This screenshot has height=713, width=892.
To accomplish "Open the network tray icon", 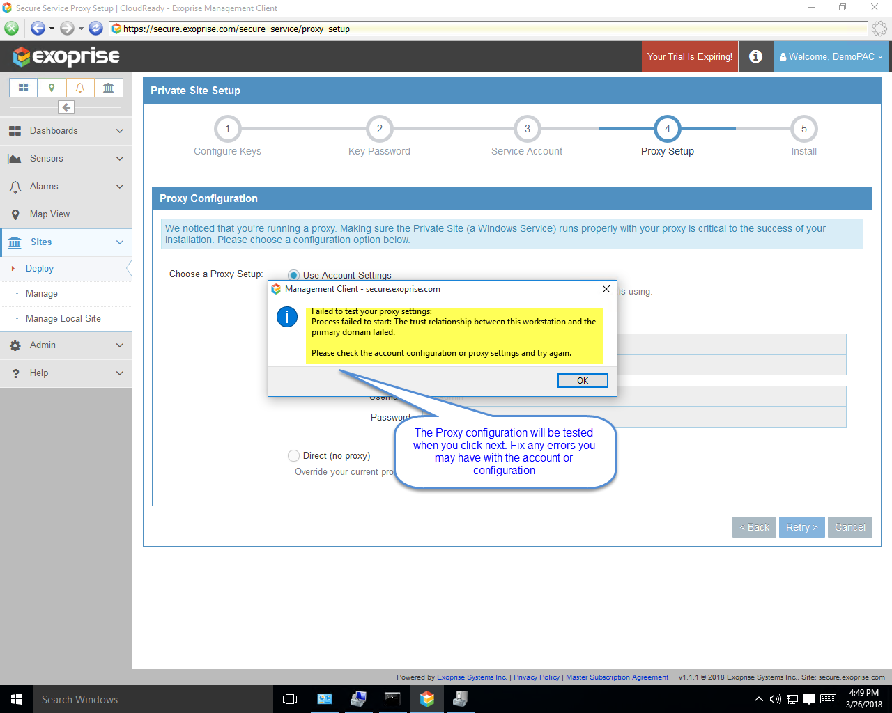I will pos(792,699).
